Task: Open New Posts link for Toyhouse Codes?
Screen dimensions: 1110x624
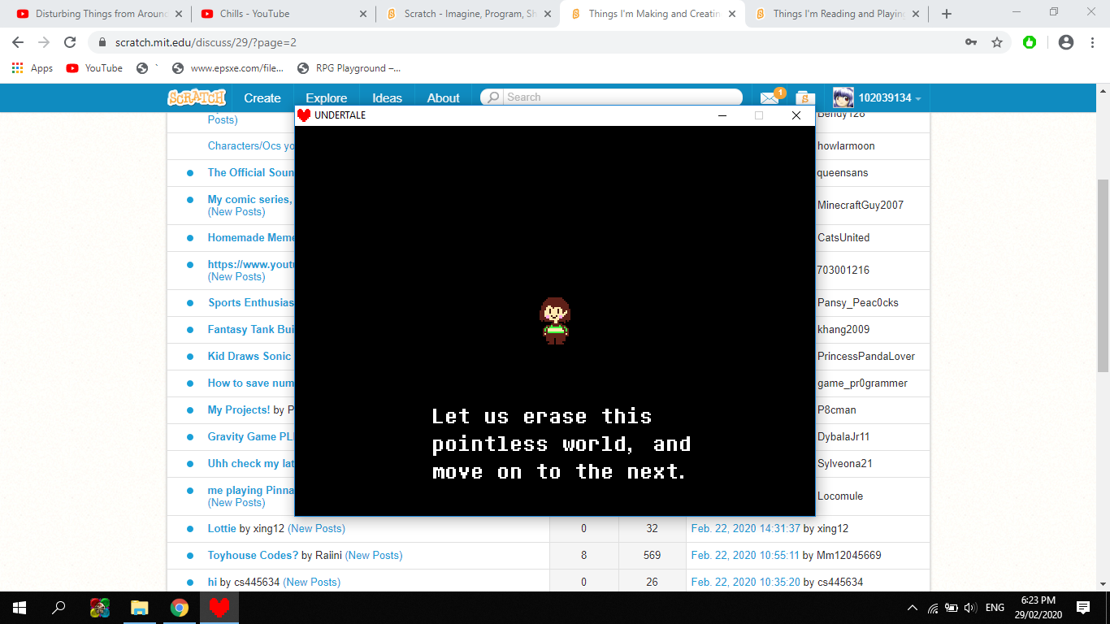Action: click(374, 555)
